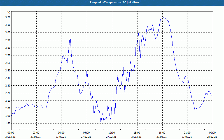Screen dimensions: 224x140
Task: Click the curve peak at 18:00
Action: click(162, 17)
